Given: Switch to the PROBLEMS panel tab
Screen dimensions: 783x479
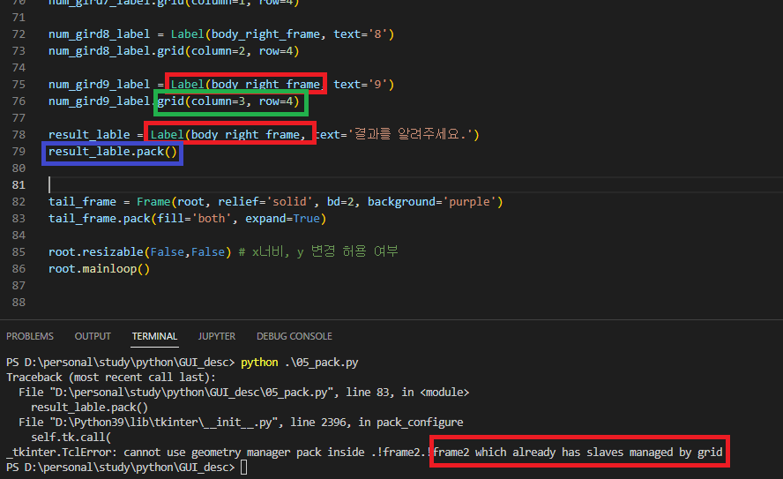Looking at the screenshot, I should [29, 336].
